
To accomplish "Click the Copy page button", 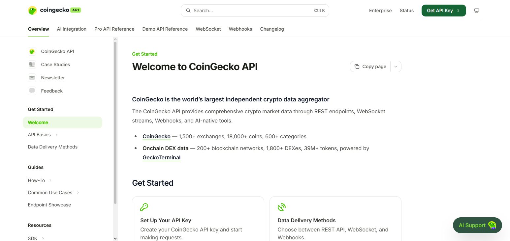I will 370,67.
